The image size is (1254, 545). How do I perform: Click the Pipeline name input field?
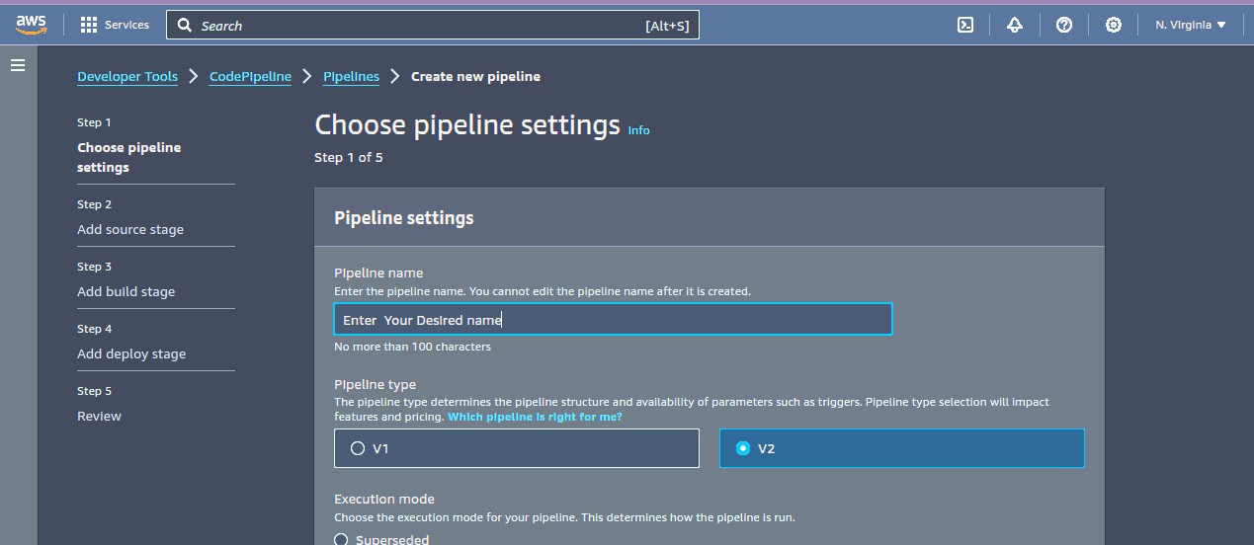tap(613, 319)
